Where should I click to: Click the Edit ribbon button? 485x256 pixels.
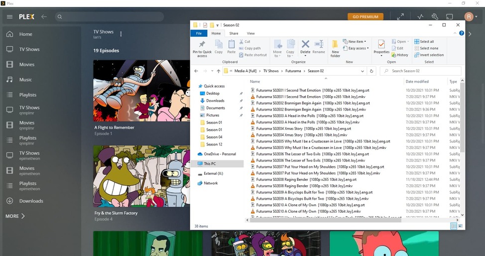coord(397,48)
